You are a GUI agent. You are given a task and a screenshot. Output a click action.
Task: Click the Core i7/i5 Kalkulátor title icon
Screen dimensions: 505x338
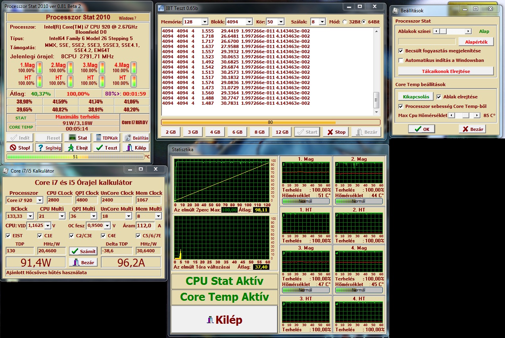tap(6, 171)
